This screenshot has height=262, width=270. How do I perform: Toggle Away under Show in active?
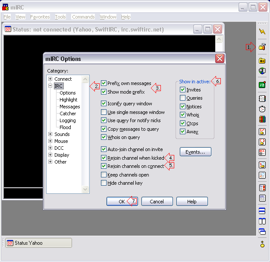[182, 132]
